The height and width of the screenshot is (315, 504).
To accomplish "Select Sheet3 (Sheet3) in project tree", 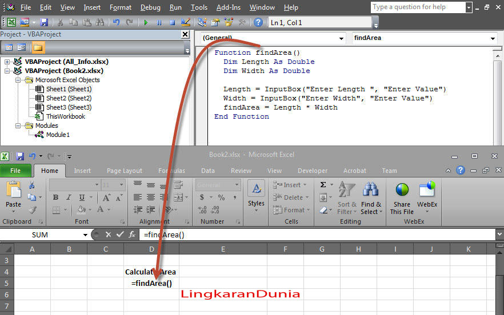I will tap(69, 107).
